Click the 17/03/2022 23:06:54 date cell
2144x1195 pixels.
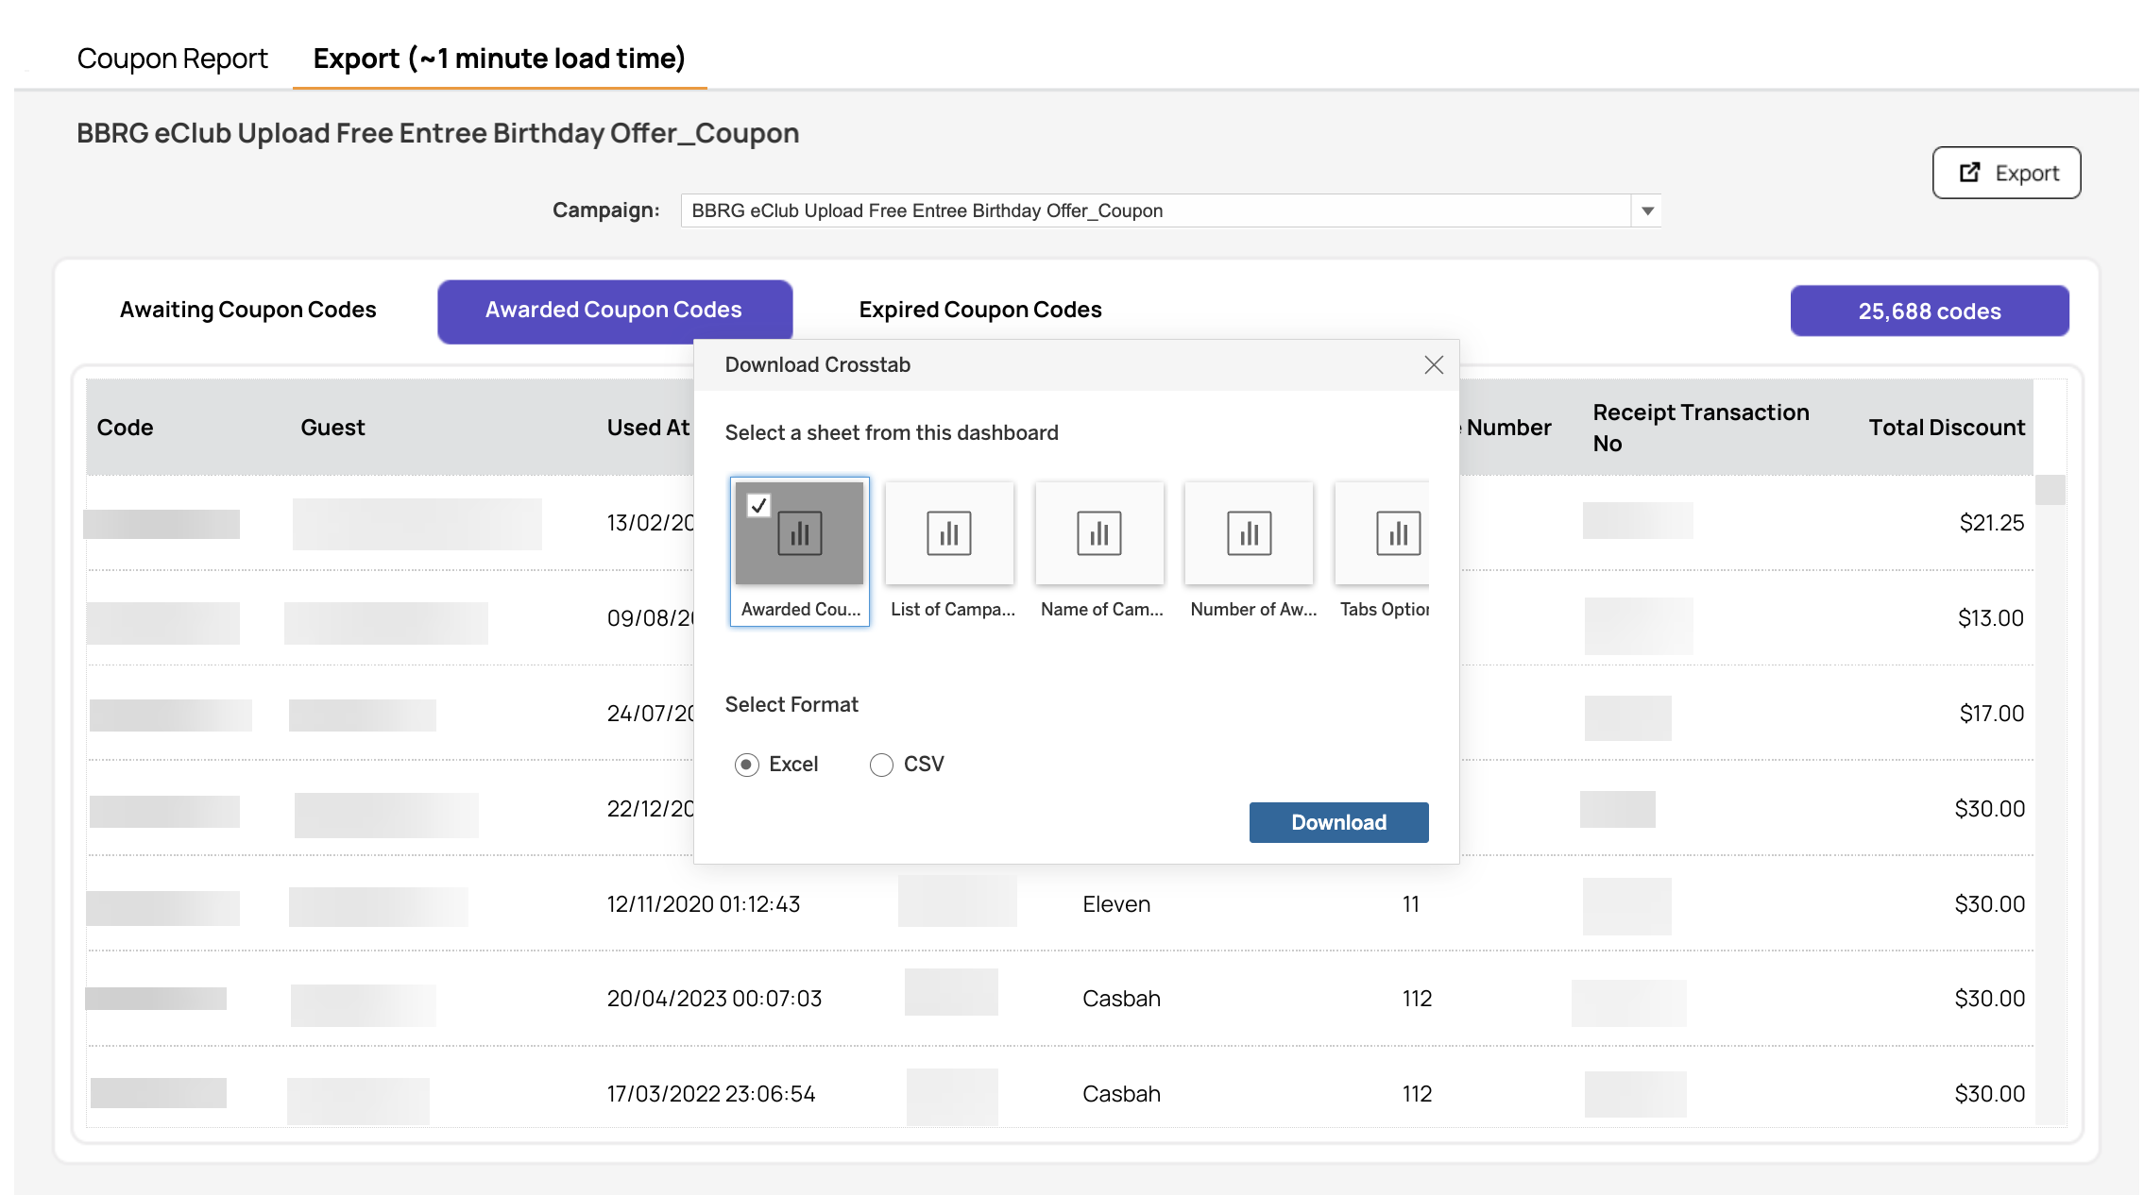(x=711, y=1094)
